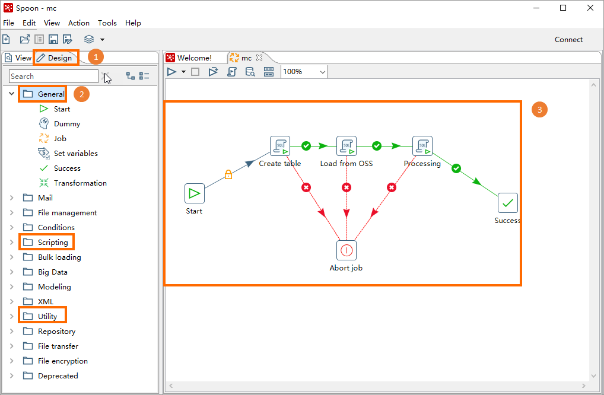Click inside the Search field

(53, 76)
